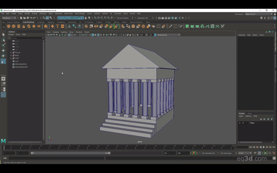Activate the Lasso select tool

point(3,40)
